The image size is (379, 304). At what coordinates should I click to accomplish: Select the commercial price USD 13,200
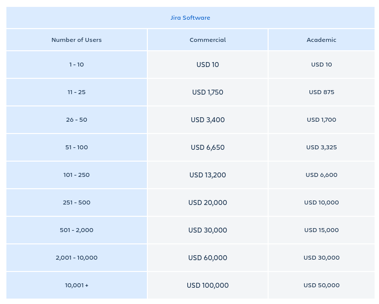pos(207,175)
